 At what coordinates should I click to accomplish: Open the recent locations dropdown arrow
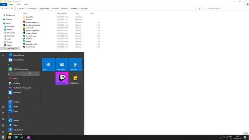9,9
